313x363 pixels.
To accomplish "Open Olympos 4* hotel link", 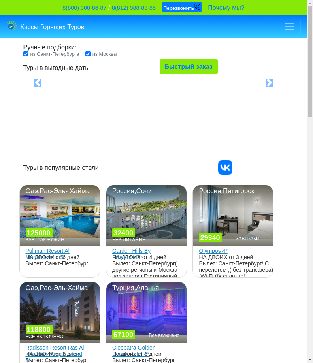I will (213, 251).
